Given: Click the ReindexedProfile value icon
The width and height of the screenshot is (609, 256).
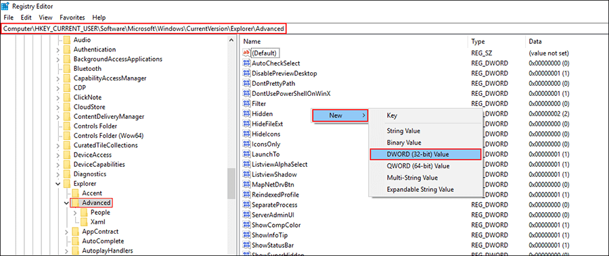Looking at the screenshot, I should pyautogui.click(x=246, y=195).
